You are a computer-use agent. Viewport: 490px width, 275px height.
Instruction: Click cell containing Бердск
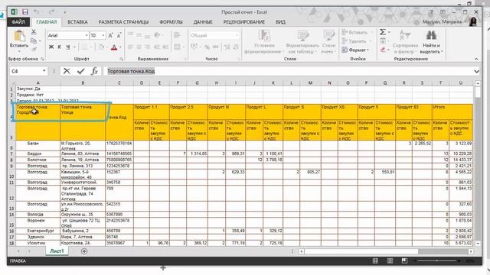(x=38, y=154)
